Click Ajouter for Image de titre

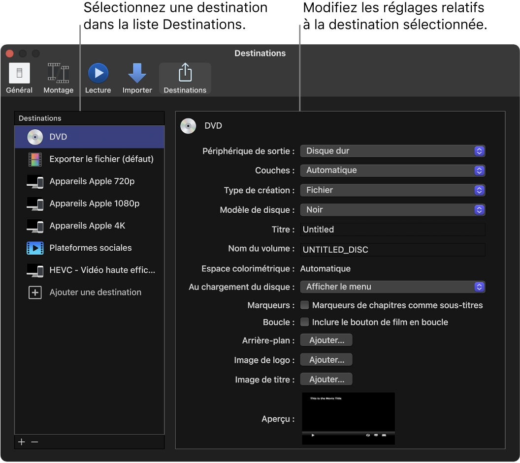pyautogui.click(x=325, y=379)
